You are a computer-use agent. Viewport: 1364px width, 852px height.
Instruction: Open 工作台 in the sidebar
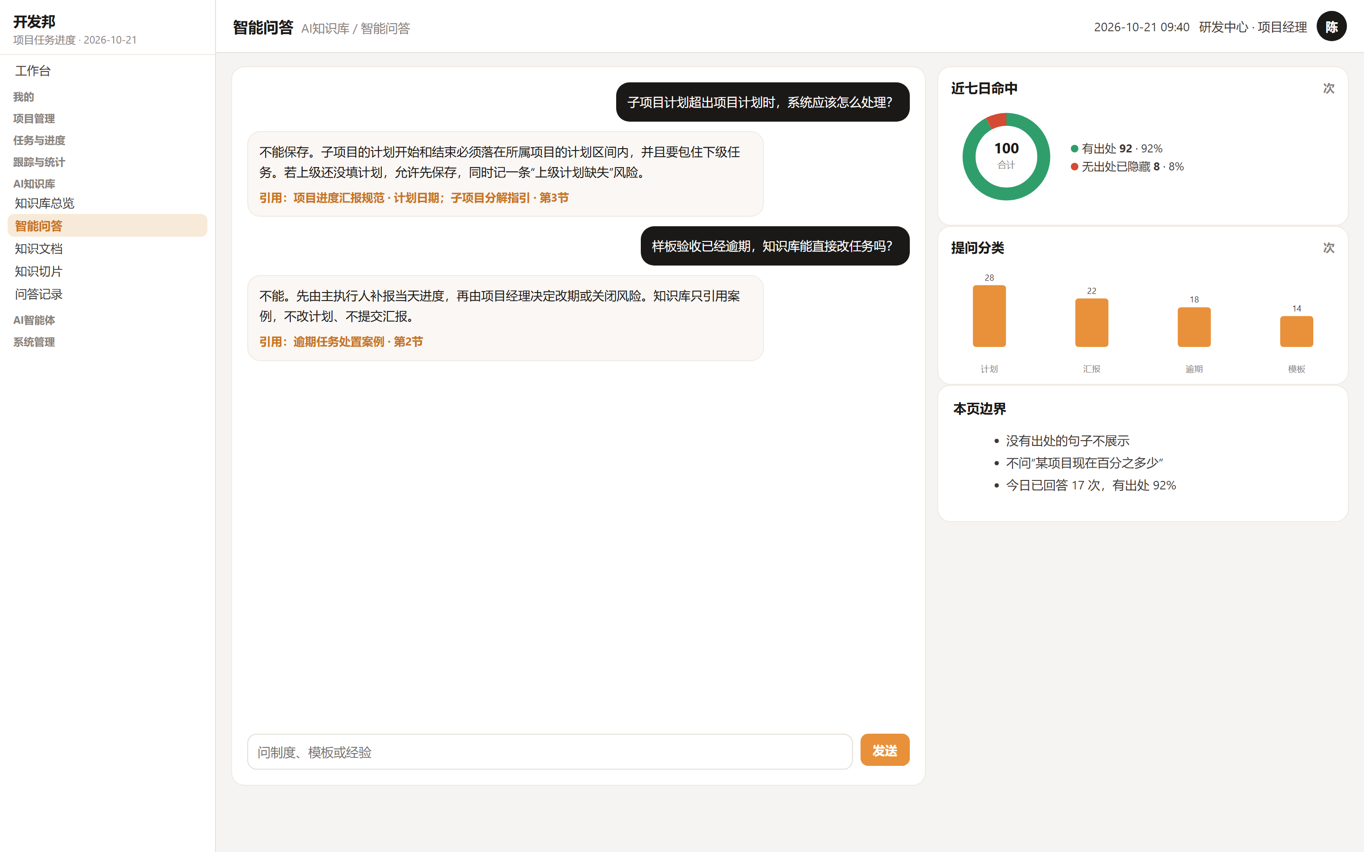(107, 71)
